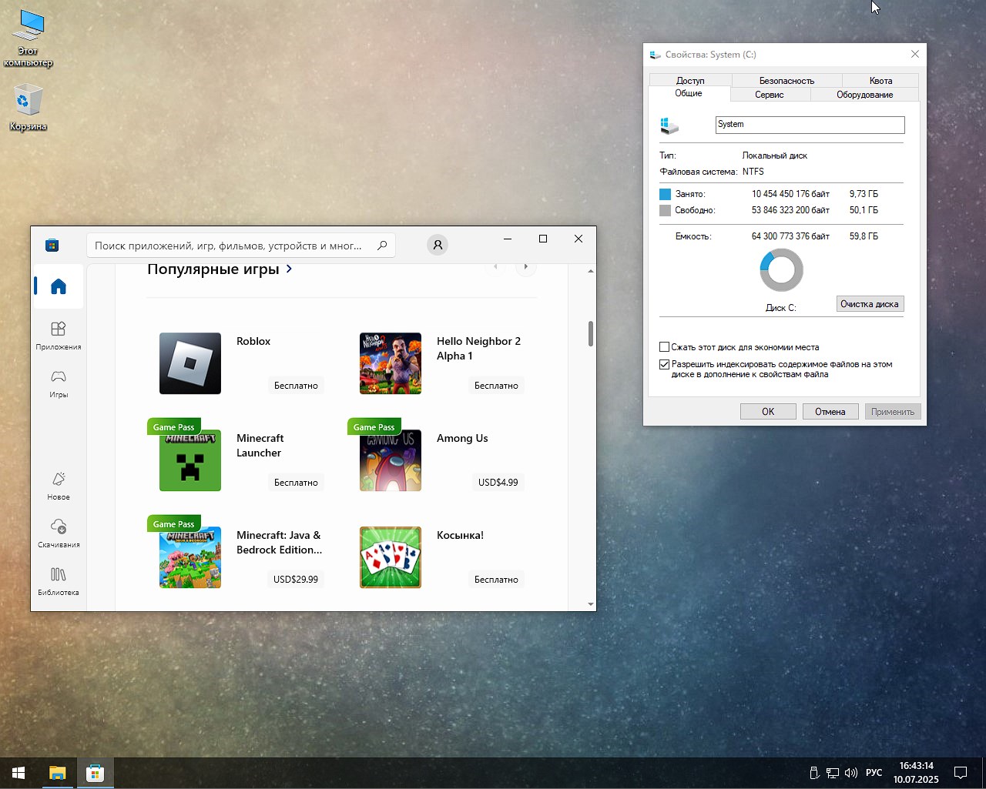Switch to Общие tab
This screenshot has height=789, width=986.
pos(689,93)
